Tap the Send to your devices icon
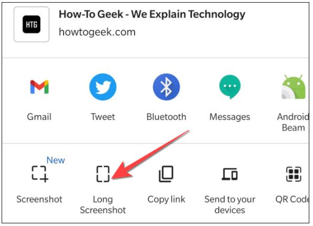 (x=230, y=174)
